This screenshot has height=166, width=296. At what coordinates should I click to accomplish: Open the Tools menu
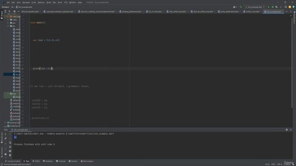(60, 2)
